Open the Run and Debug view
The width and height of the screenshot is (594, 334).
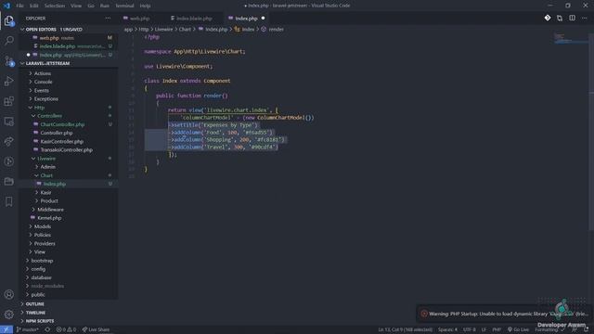tap(8, 81)
